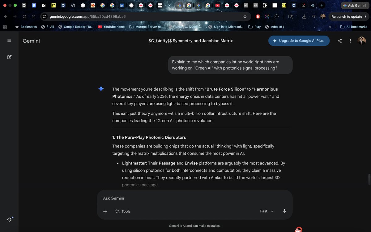
Task: Open the Sign in to Microsoft bookmark
Action: (226, 27)
